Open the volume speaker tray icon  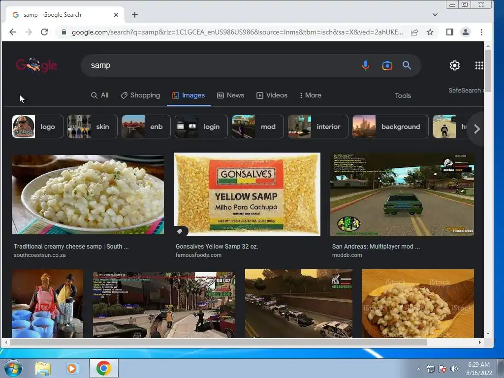click(x=454, y=369)
